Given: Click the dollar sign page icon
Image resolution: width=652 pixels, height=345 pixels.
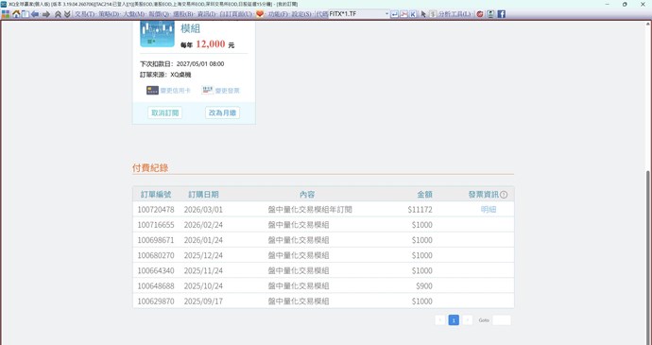Looking at the screenshot, I should (x=433, y=14).
